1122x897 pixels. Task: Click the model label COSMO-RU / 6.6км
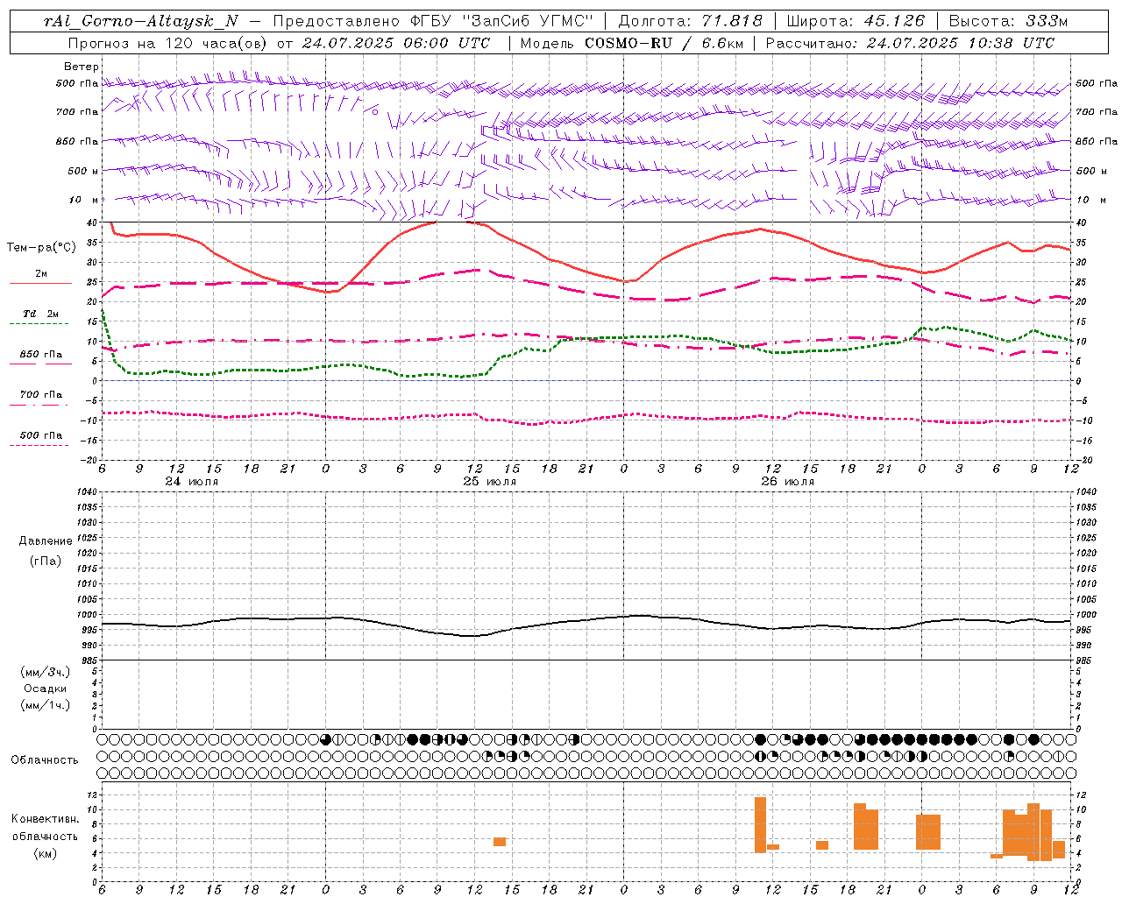664,43
